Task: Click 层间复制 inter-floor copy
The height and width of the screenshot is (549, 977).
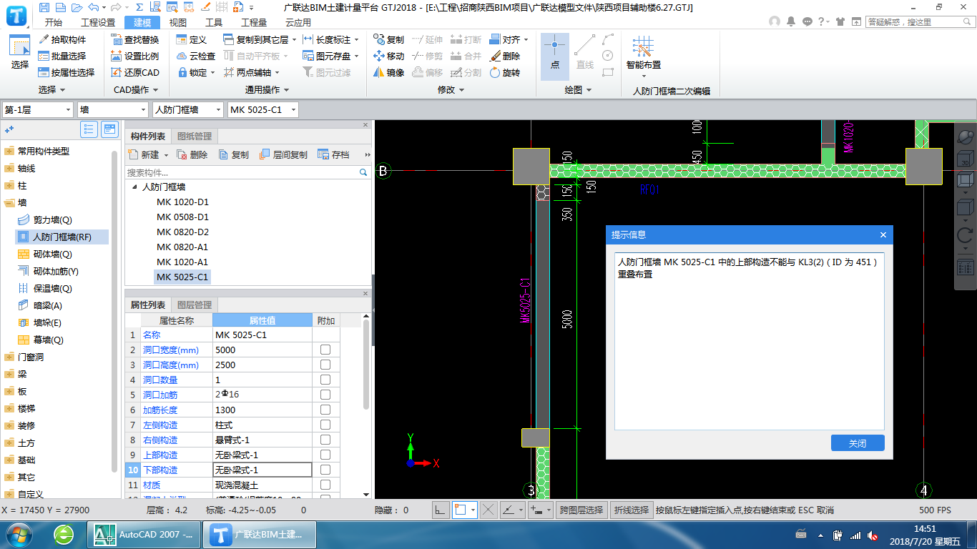Action: tap(283, 154)
